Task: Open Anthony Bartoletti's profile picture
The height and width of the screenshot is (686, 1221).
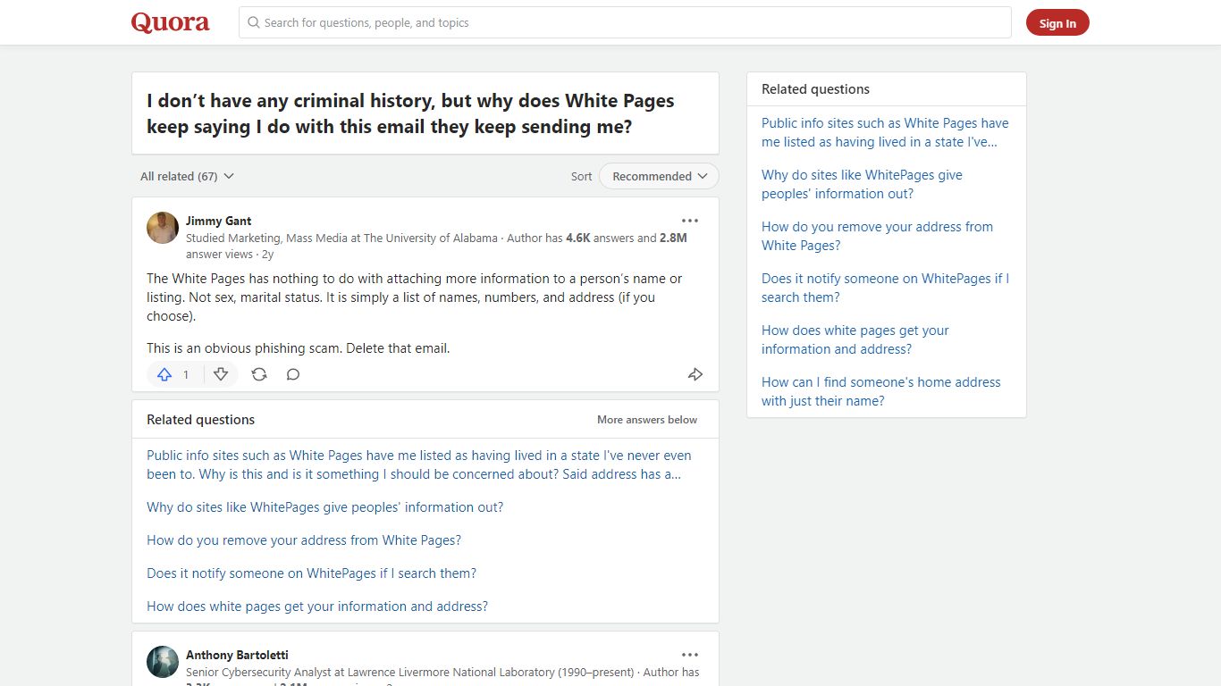Action: pos(163,662)
